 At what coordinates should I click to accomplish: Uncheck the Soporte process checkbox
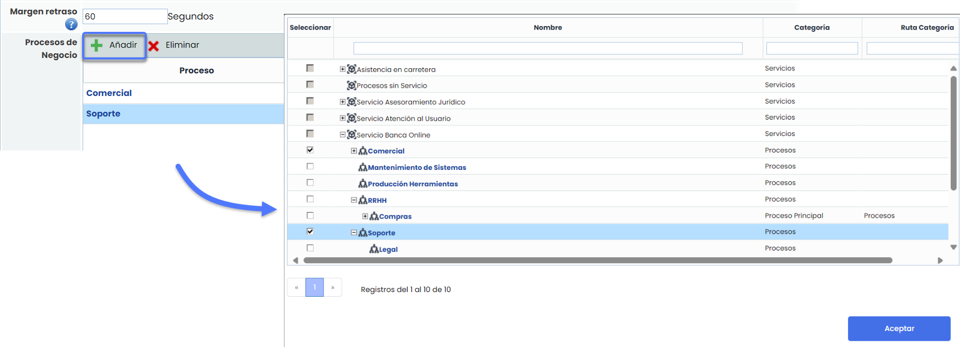point(310,232)
